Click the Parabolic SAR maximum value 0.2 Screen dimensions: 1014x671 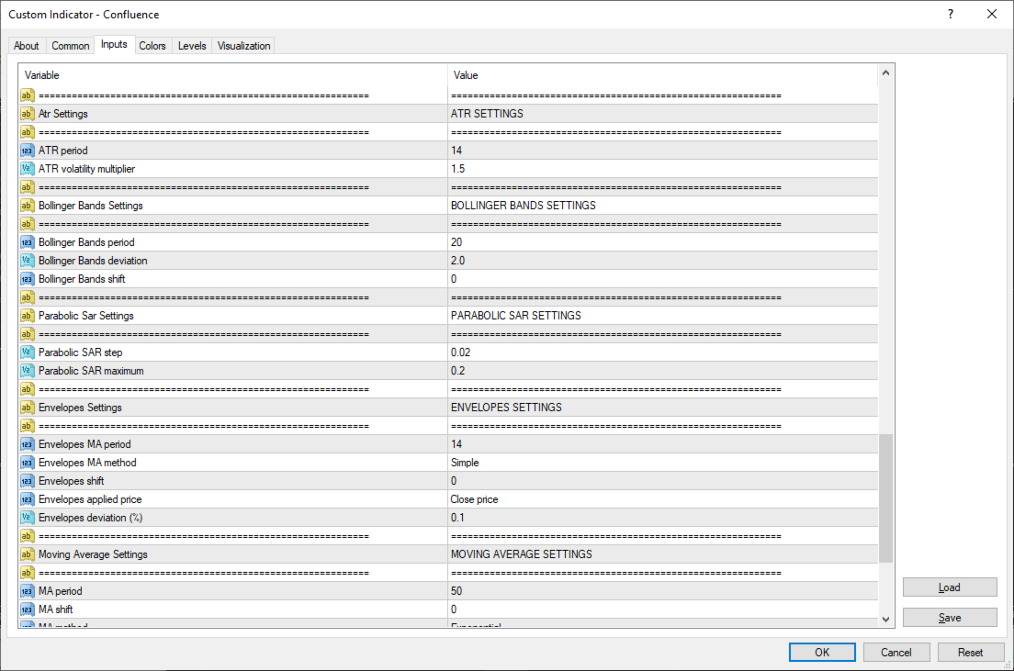click(x=457, y=371)
